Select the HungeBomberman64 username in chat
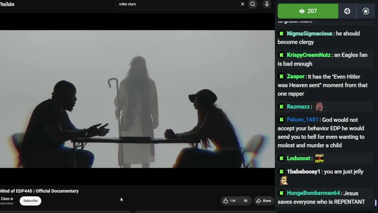Screen dimensions: 378x213 [313, 193]
